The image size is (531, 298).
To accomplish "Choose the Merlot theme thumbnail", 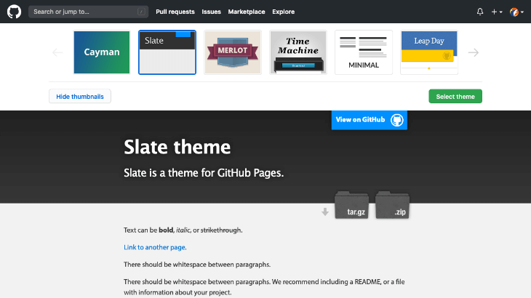I will tap(233, 52).
